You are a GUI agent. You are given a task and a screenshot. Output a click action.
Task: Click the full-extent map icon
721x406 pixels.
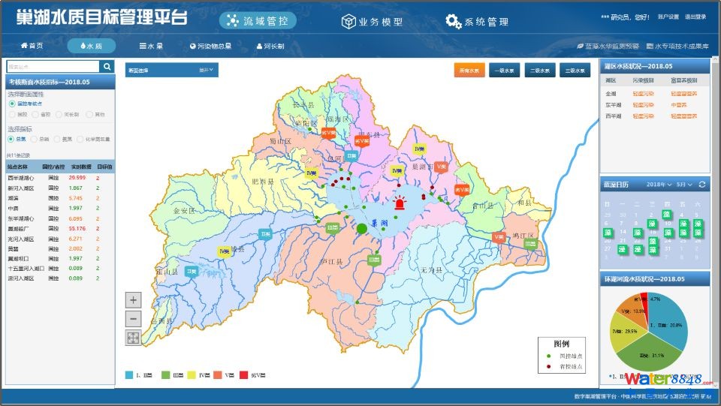click(133, 338)
